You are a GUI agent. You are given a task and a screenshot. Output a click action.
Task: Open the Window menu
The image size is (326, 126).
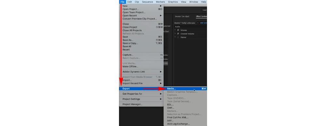click(x=194, y=2)
